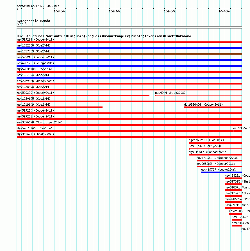Click the blue gain bar of nsv1027994
Screen dimensions: 250x251
[x=129, y=78]
